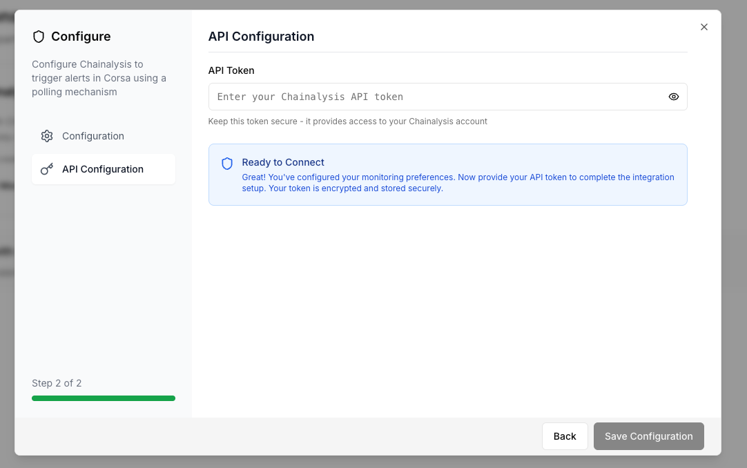Click the Save Configuration button
Screen dimensions: 747x468
[648, 436]
